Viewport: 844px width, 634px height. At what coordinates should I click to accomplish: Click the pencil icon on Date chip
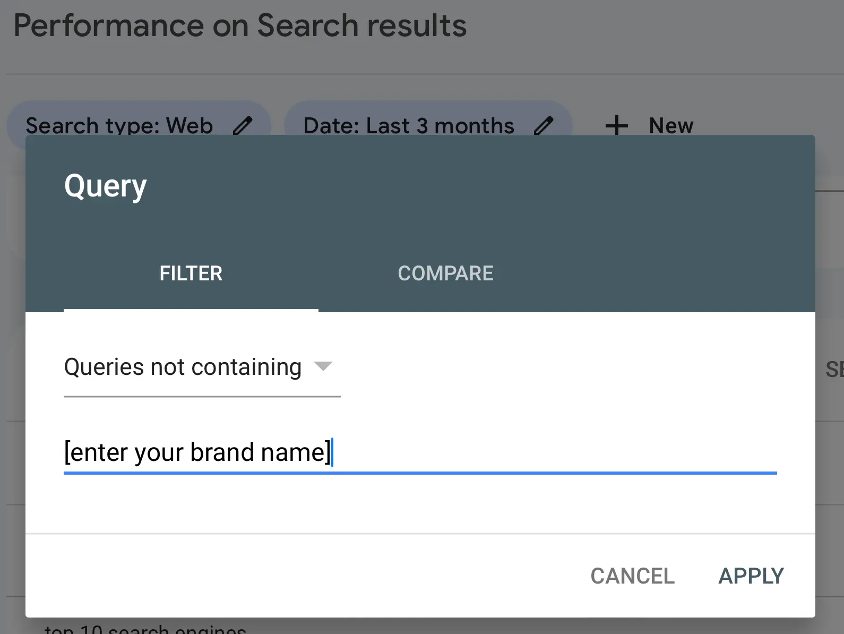tap(544, 126)
